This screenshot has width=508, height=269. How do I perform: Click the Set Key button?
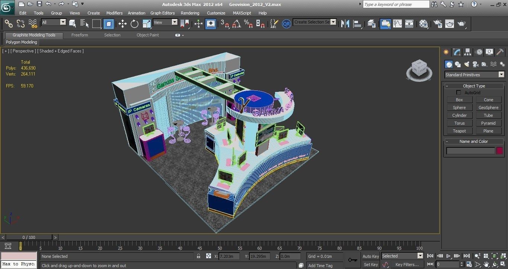coord(371,265)
